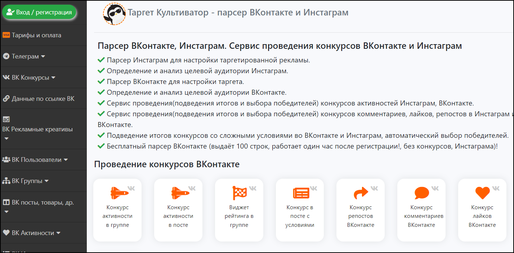The width and height of the screenshot is (514, 253).
Task: Open the Конкурс репостов ВКонтакте card
Action: tap(361, 210)
